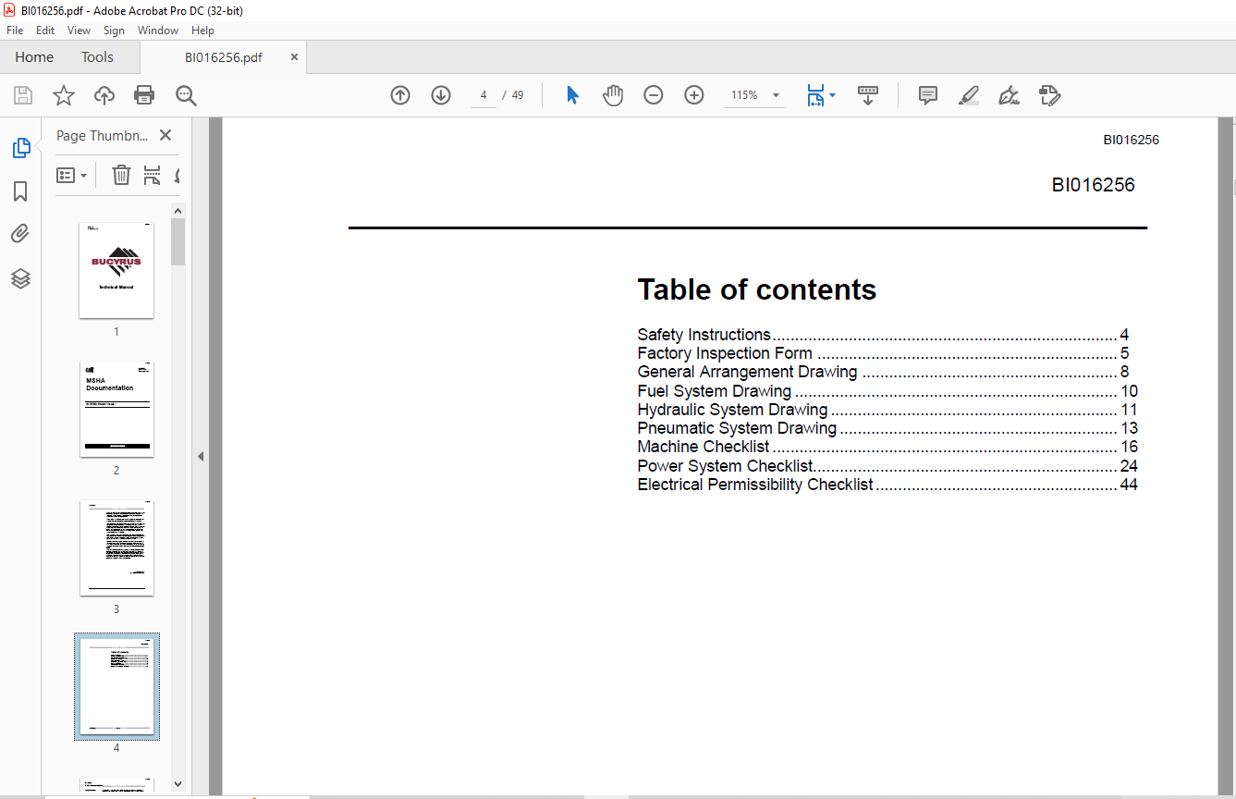
Task: Open fit page options dropdown arrow
Action: click(x=832, y=95)
